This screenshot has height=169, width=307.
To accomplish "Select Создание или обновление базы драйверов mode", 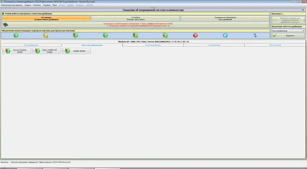I will 225,18.
